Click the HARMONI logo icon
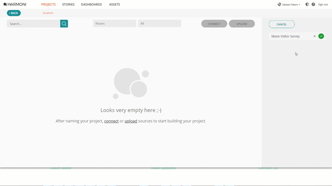Image resolution: width=332 pixels, height=186 pixels. coord(5,4)
